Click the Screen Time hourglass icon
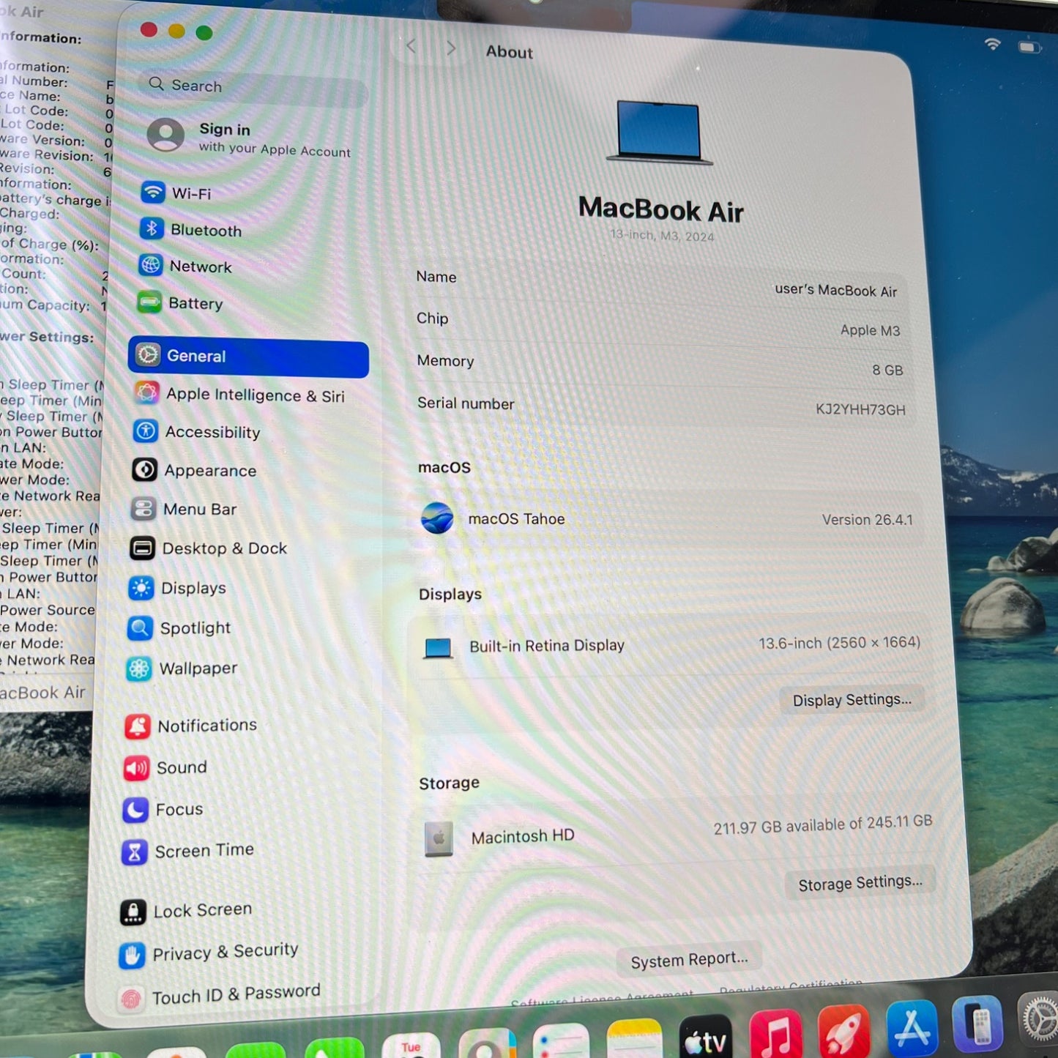 [x=134, y=853]
